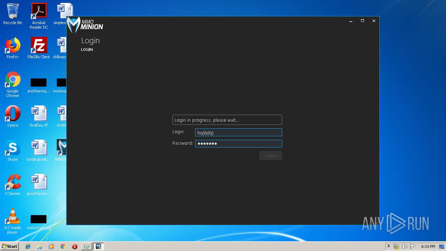
Task: Launch Skype from the desktop
Action: [13, 151]
